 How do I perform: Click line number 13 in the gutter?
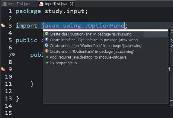pyautogui.click(x=8, y=99)
